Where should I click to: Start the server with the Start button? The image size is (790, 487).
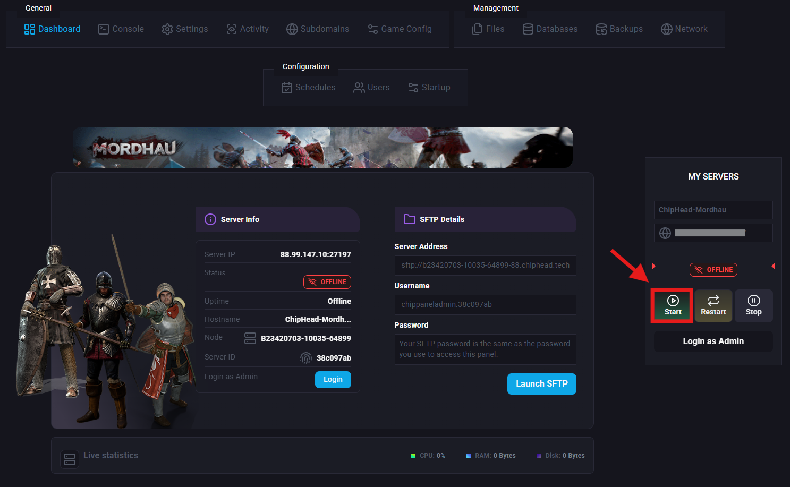[673, 306]
